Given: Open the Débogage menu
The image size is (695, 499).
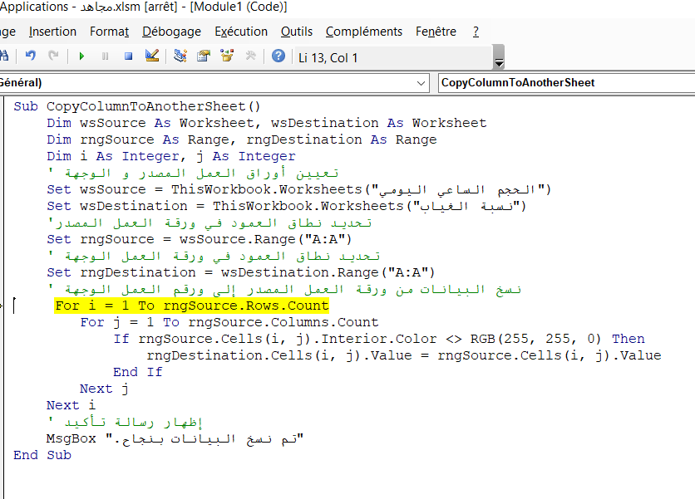Looking at the screenshot, I should click(171, 32).
